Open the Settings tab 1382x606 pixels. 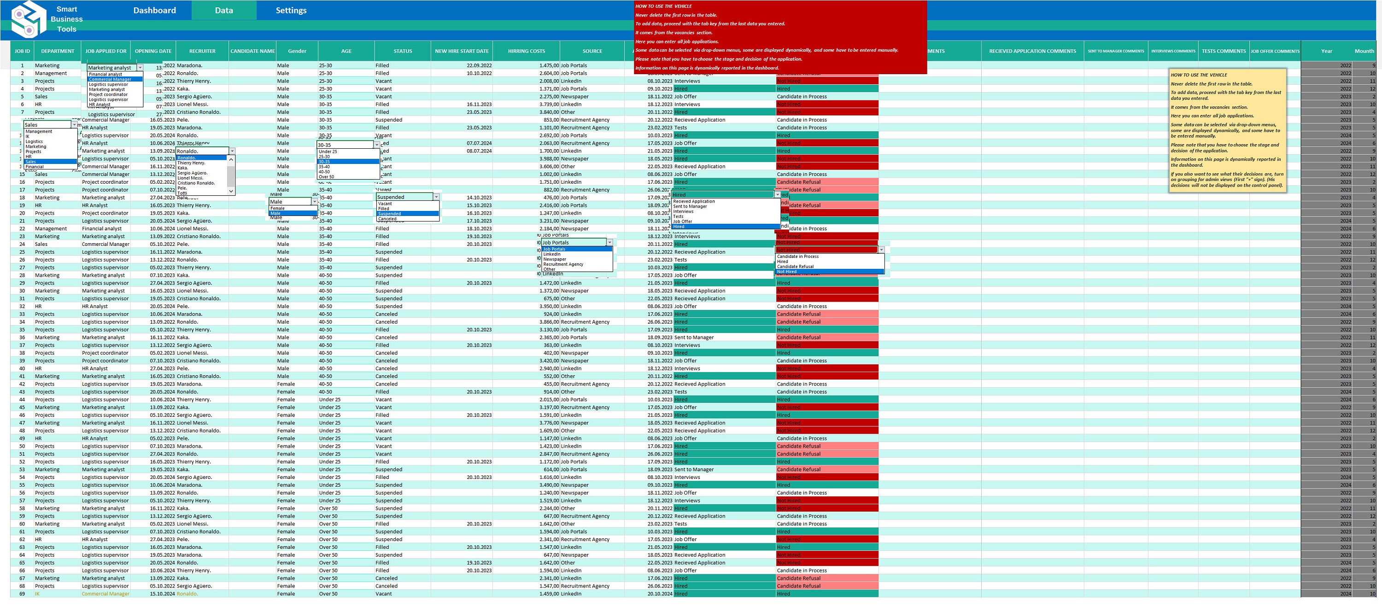click(291, 10)
